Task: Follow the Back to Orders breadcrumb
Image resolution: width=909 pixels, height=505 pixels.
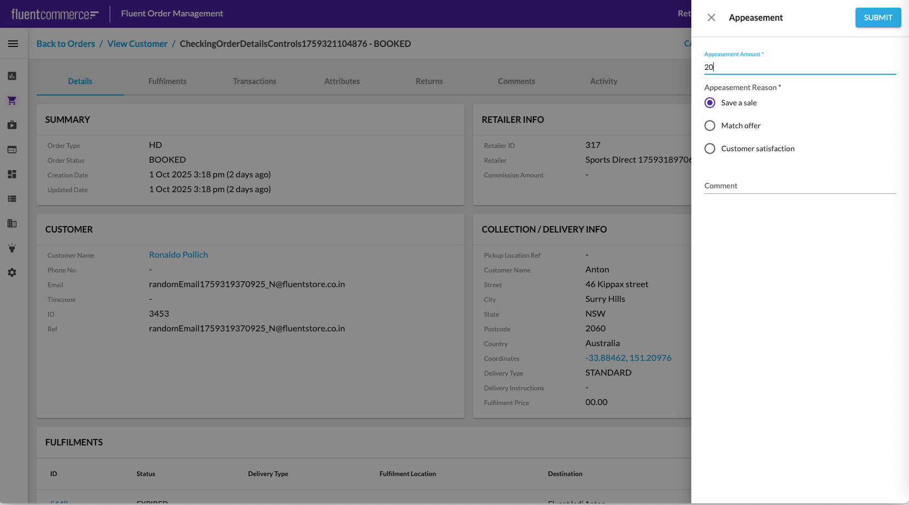Action: [x=65, y=44]
